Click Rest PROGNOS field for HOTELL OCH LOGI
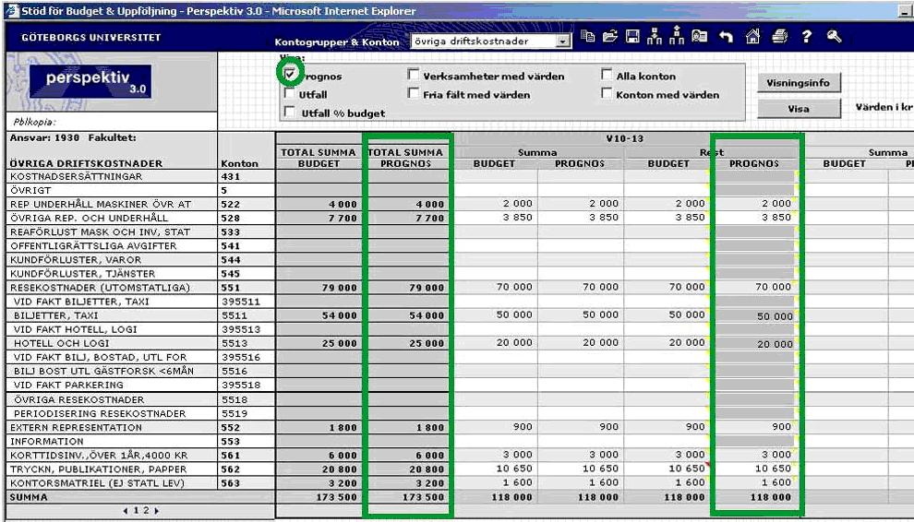This screenshot has height=522, width=914. click(x=755, y=343)
